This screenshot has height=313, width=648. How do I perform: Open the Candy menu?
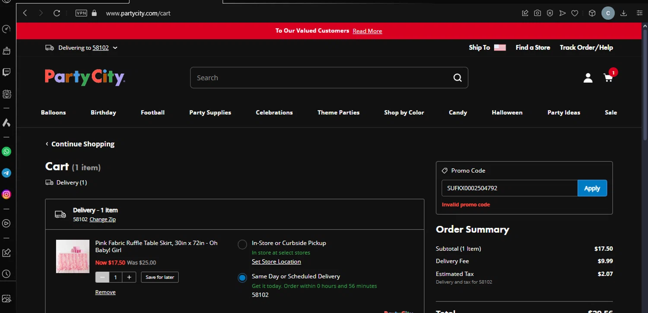(x=458, y=113)
